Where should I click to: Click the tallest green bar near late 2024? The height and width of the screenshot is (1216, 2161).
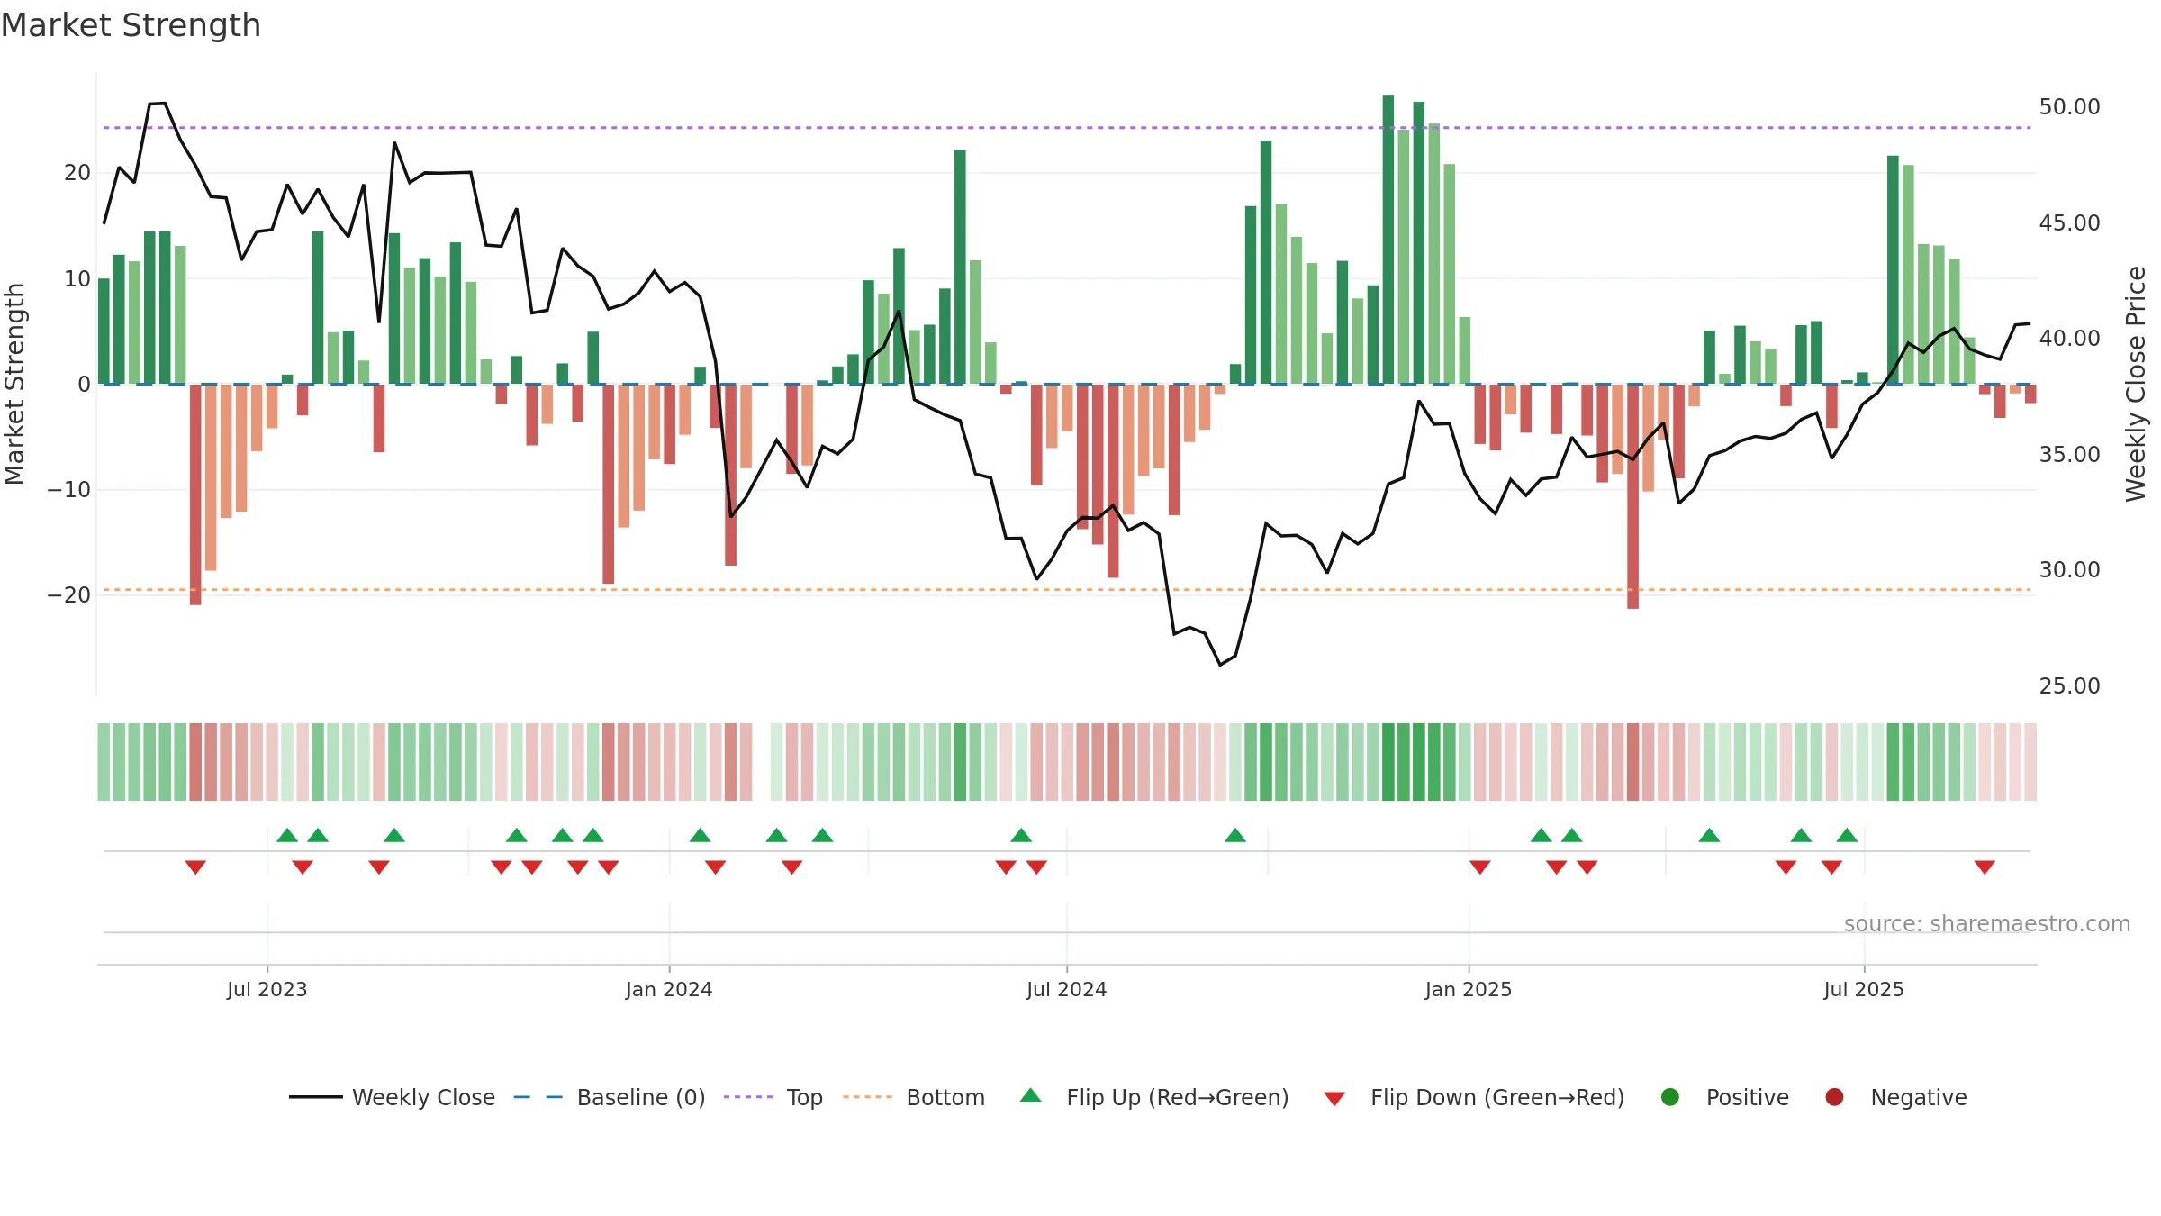point(1388,240)
